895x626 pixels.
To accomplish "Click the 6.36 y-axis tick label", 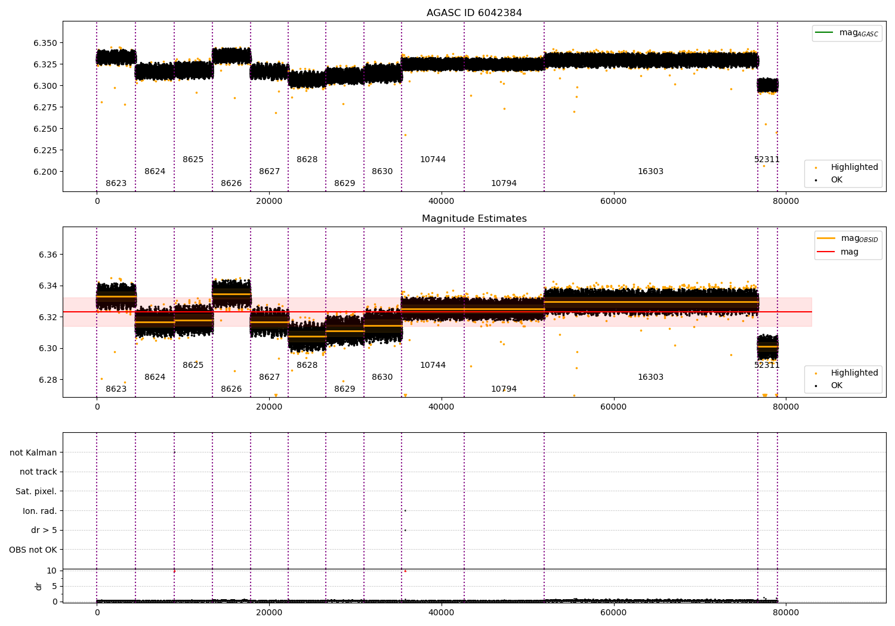I will tap(48, 255).
